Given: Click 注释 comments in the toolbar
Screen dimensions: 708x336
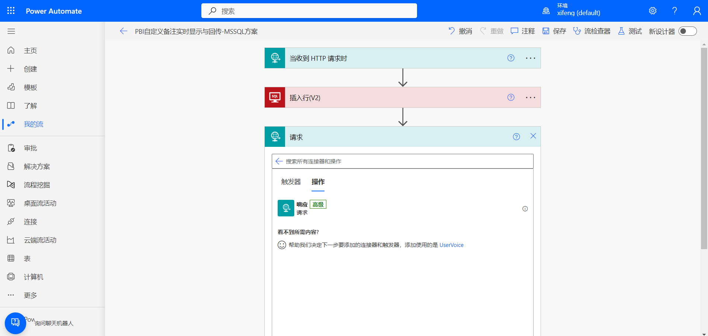Looking at the screenshot, I should [523, 31].
